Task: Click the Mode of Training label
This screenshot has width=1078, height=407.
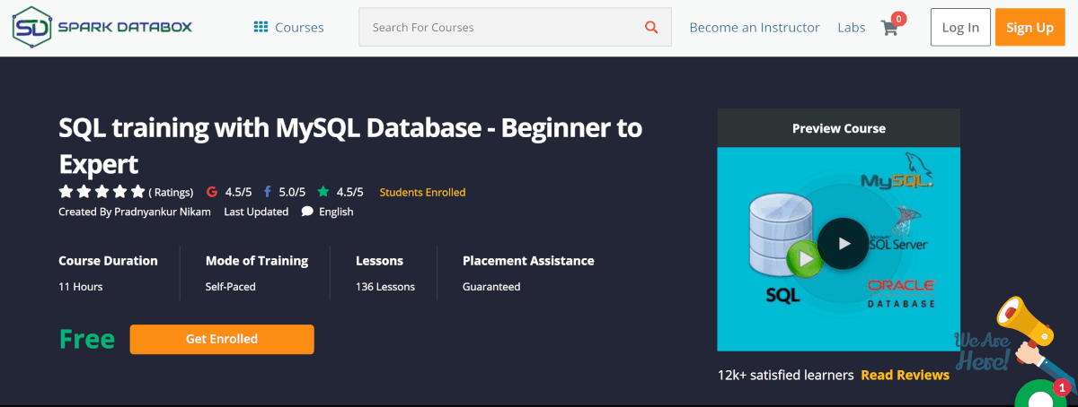Action: [257, 261]
